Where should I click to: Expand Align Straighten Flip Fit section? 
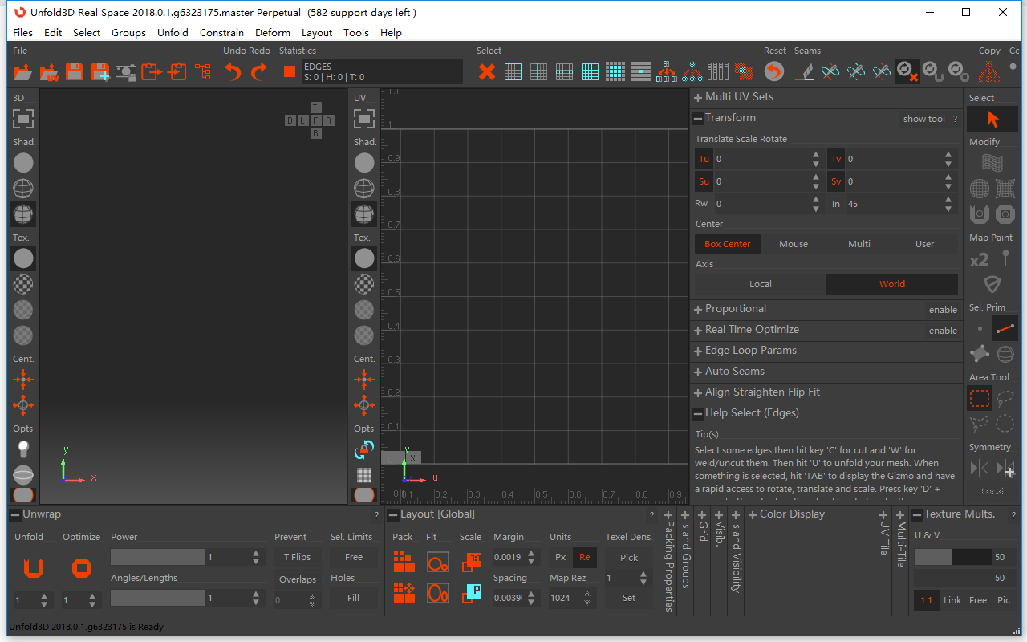[x=698, y=392]
